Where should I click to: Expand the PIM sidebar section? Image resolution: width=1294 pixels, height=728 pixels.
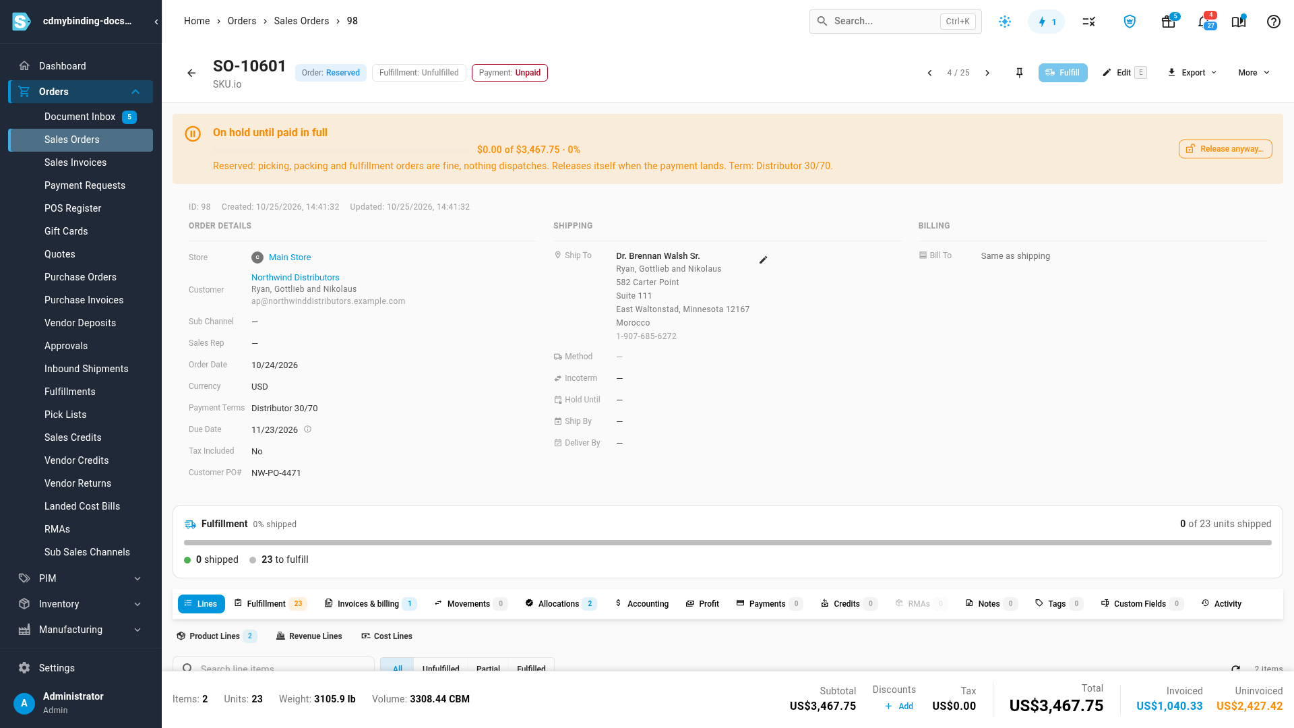137,578
